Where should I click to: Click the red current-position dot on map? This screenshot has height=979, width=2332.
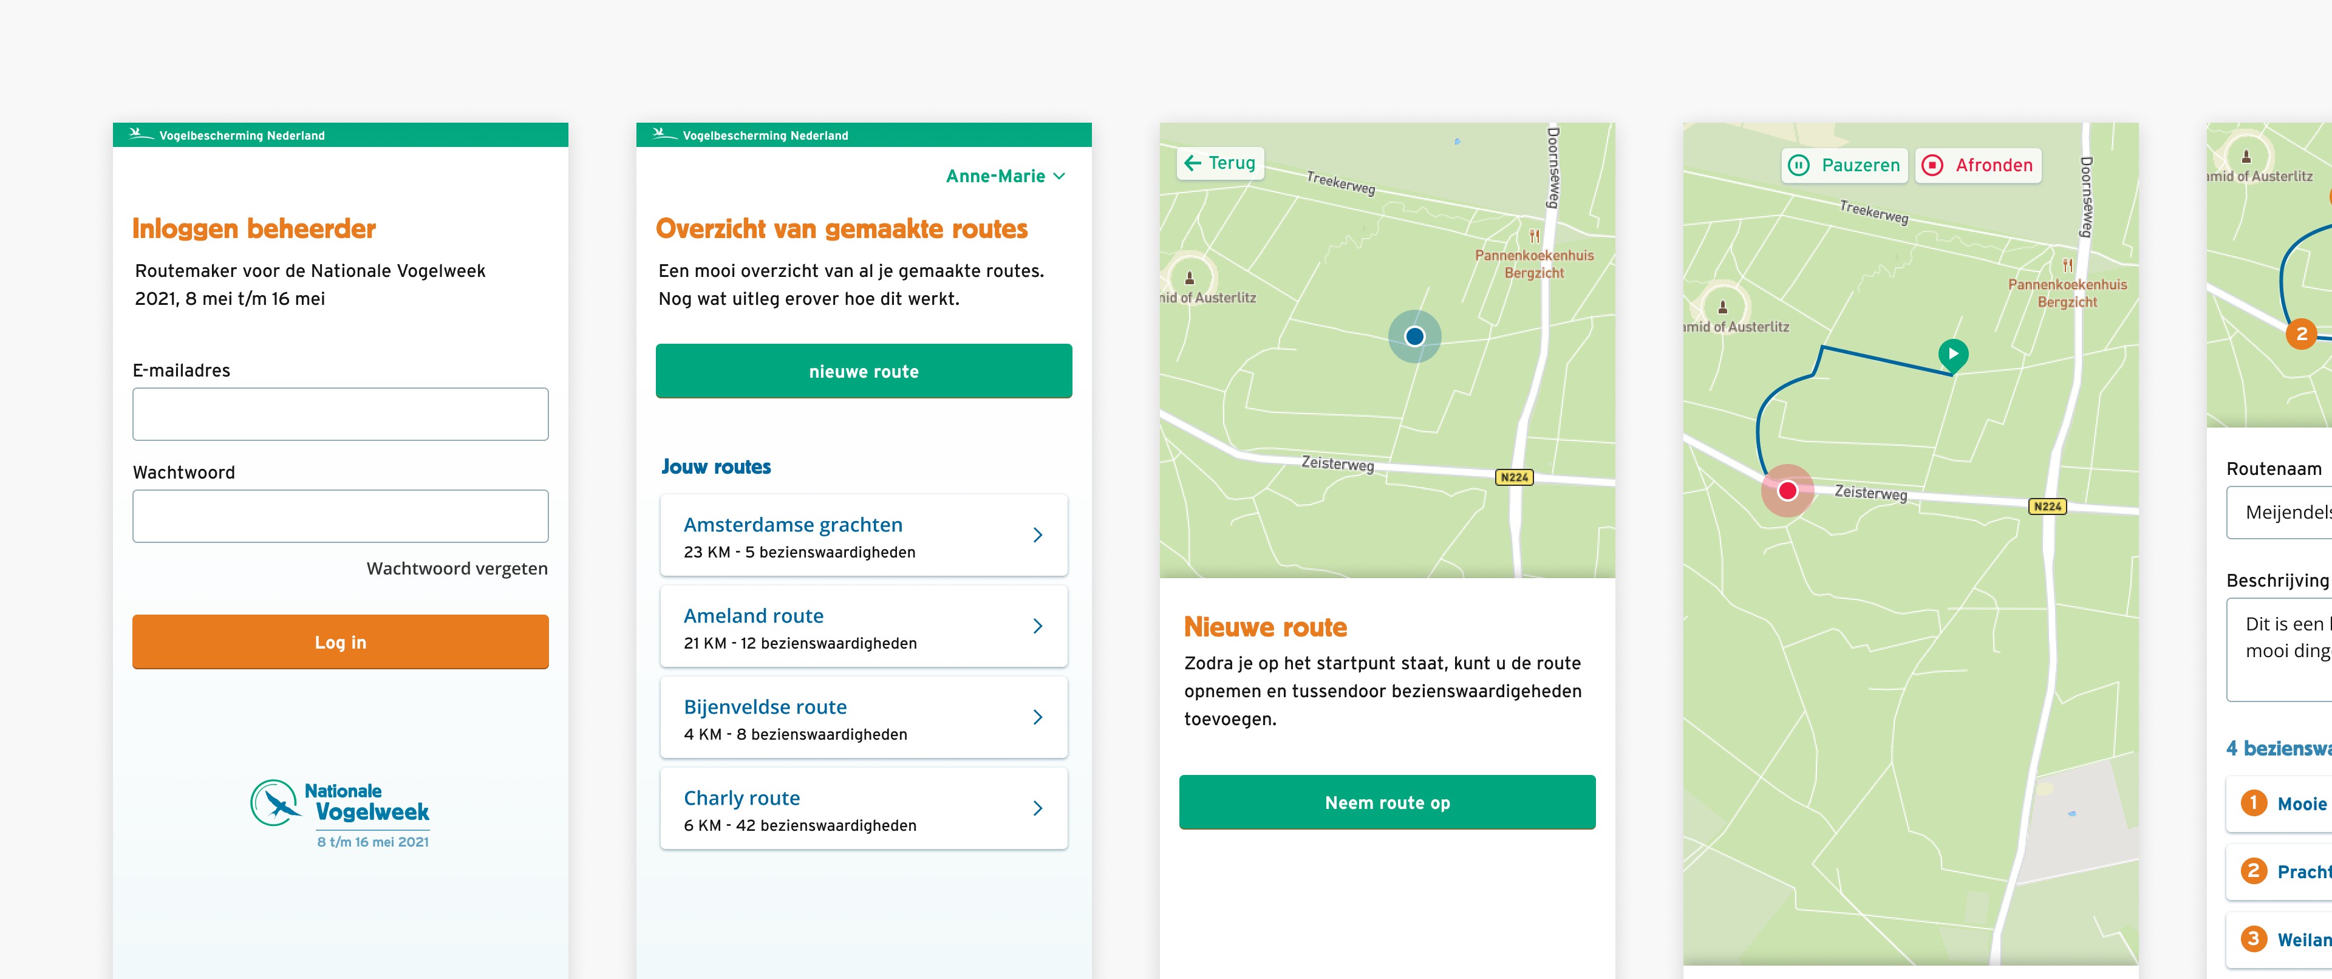point(1787,491)
